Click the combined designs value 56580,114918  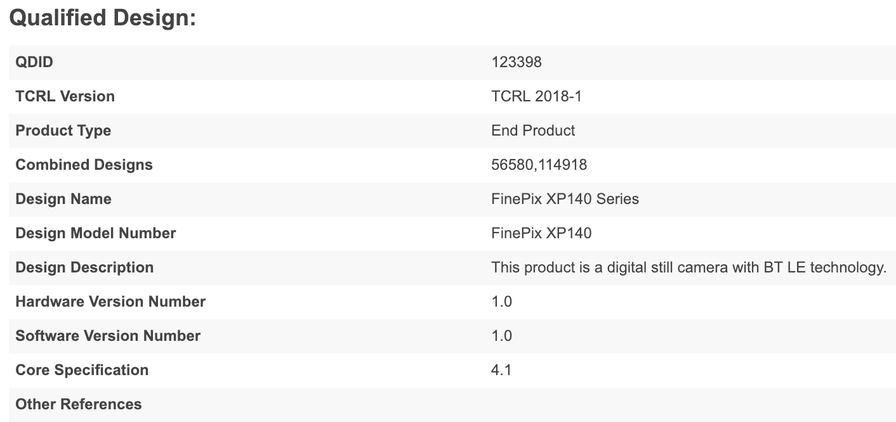pyautogui.click(x=539, y=165)
